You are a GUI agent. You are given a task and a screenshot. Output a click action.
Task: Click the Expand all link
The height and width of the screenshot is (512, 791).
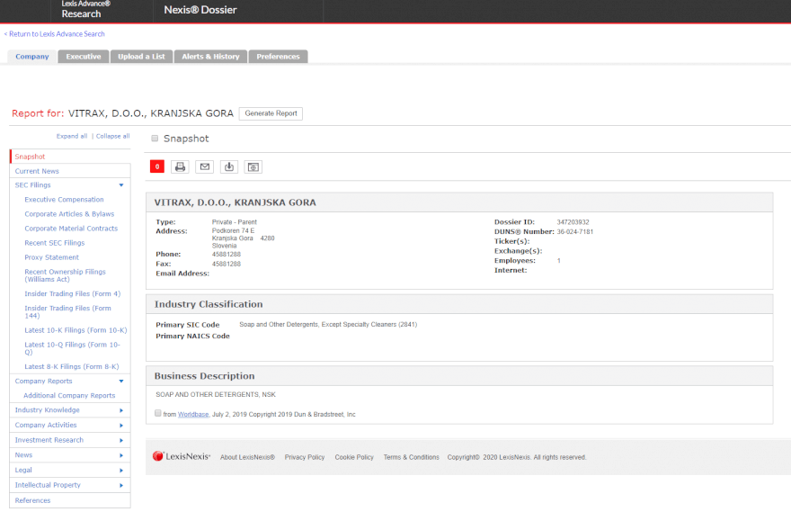pos(72,136)
